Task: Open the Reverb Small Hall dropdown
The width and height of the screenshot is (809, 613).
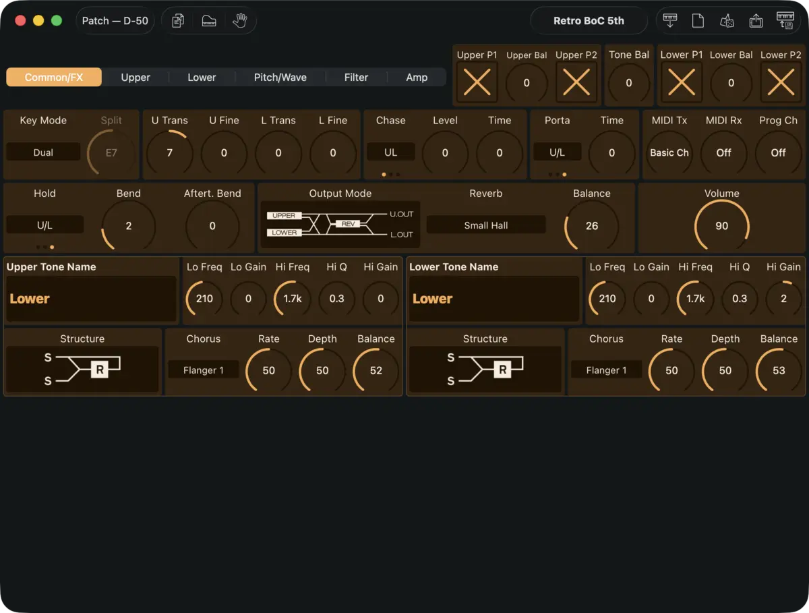Action: [486, 225]
